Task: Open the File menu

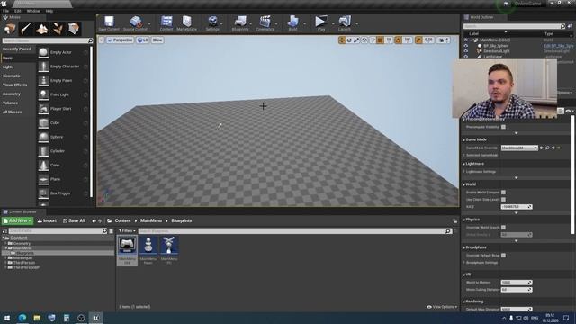Action: [x=5, y=11]
